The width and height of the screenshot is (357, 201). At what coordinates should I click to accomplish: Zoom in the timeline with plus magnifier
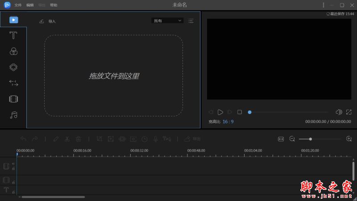click(x=349, y=139)
